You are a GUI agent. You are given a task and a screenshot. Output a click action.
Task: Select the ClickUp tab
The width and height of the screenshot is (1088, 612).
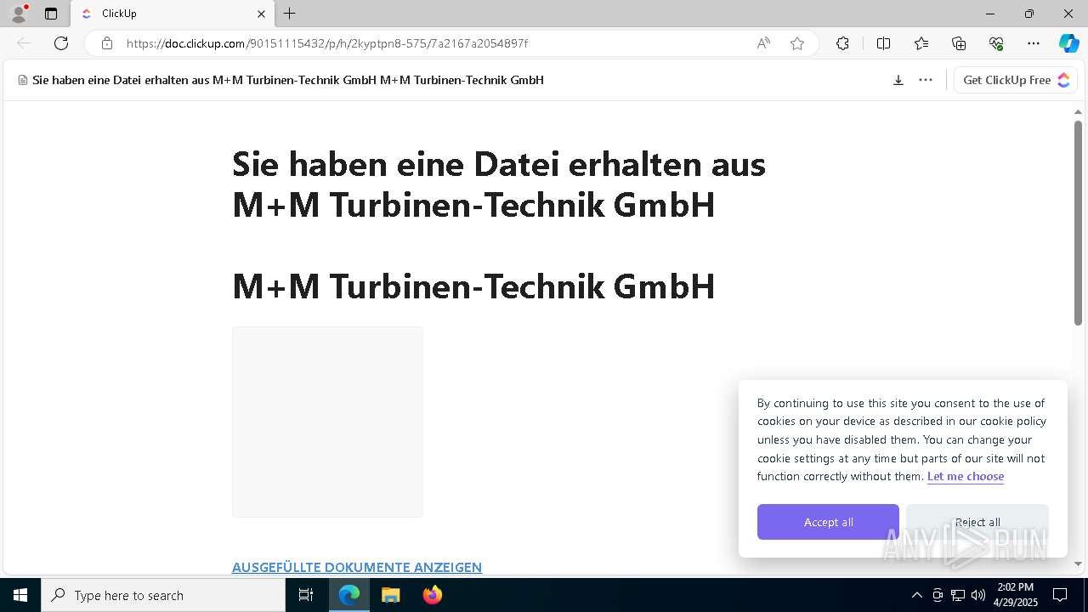pyautogui.click(x=173, y=14)
